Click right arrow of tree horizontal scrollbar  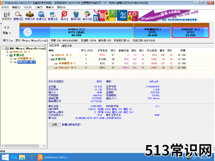click(x=44, y=146)
